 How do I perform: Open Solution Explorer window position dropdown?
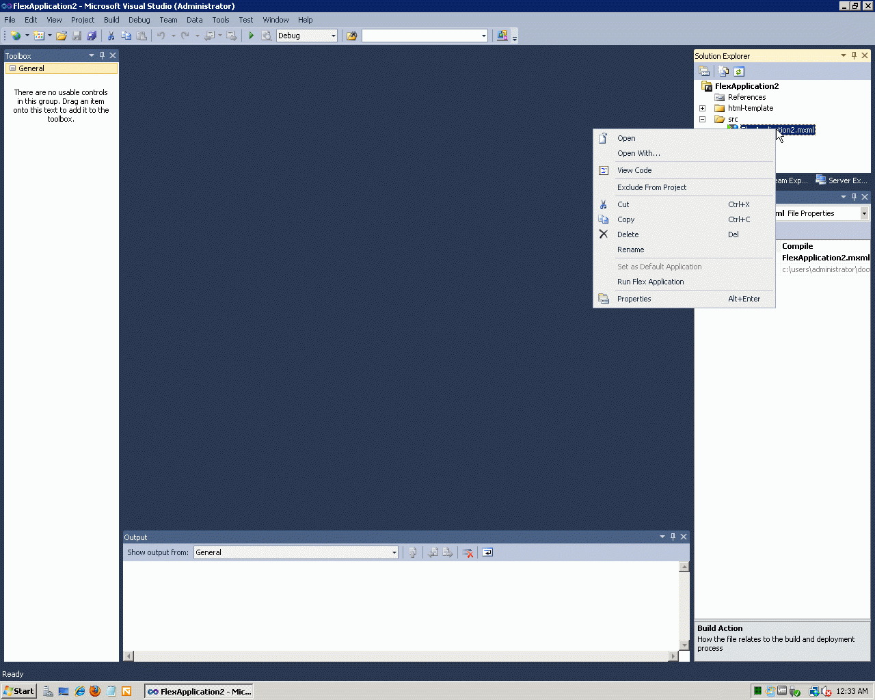[843, 55]
